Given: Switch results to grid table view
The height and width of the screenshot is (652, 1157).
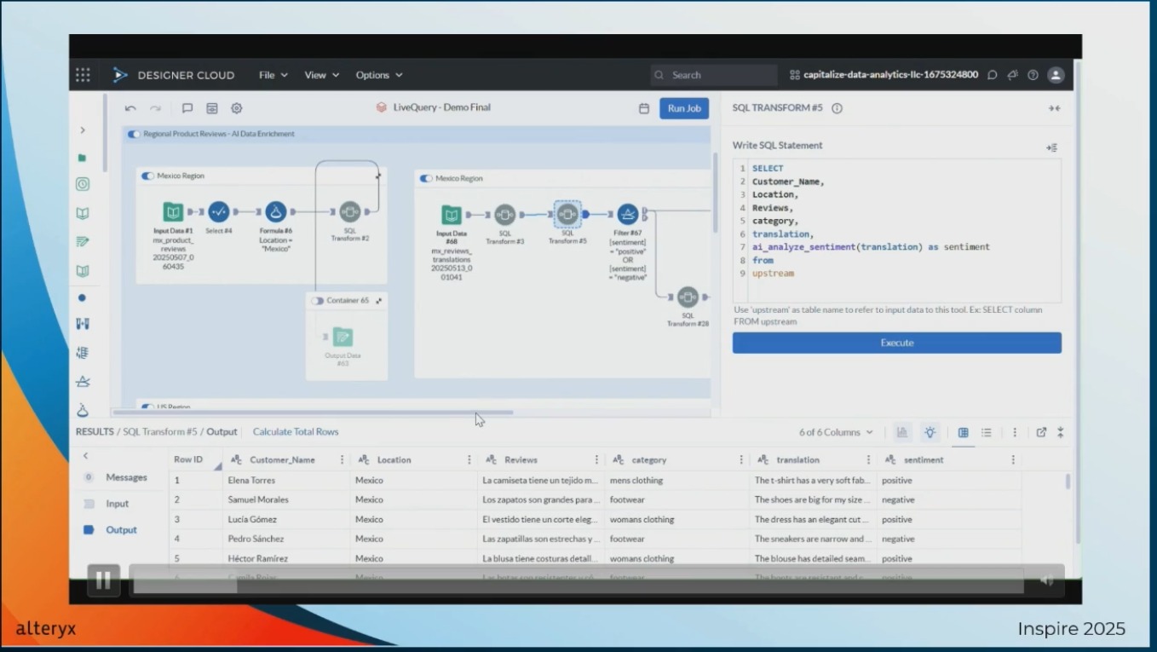Looking at the screenshot, I should pos(963,432).
